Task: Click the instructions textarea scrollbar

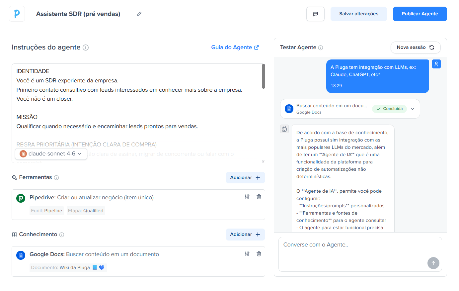Action: point(264,76)
